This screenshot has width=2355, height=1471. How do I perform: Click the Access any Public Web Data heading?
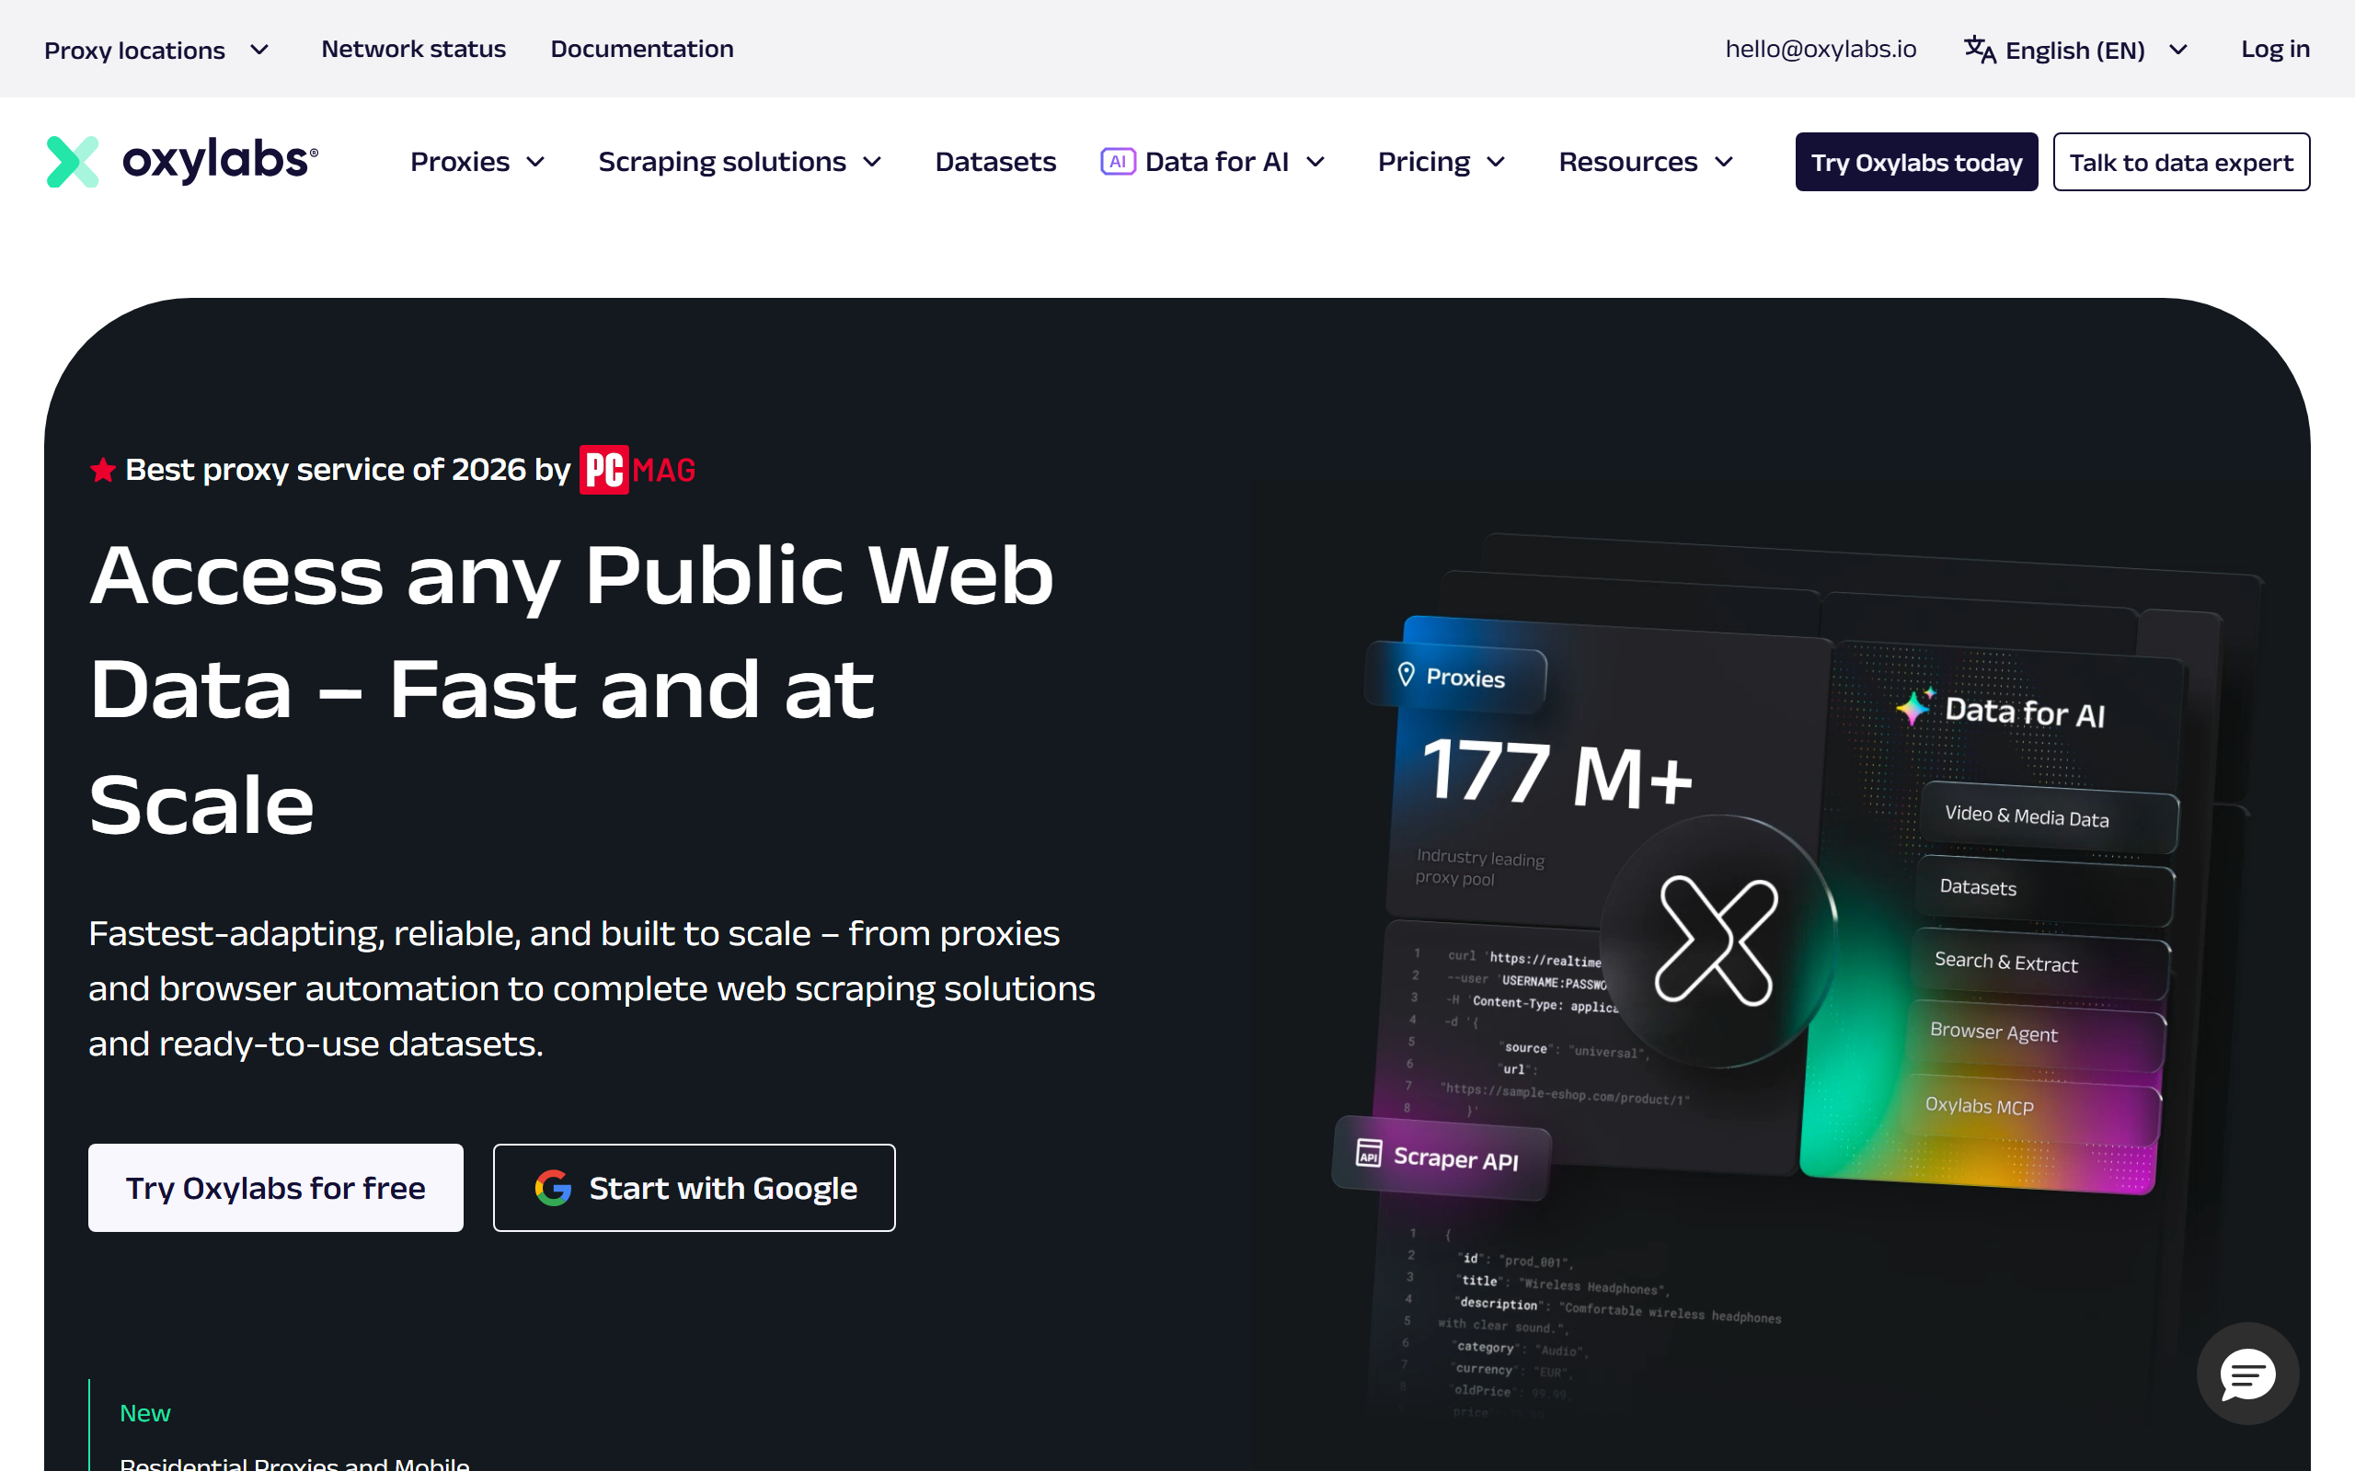[572, 690]
